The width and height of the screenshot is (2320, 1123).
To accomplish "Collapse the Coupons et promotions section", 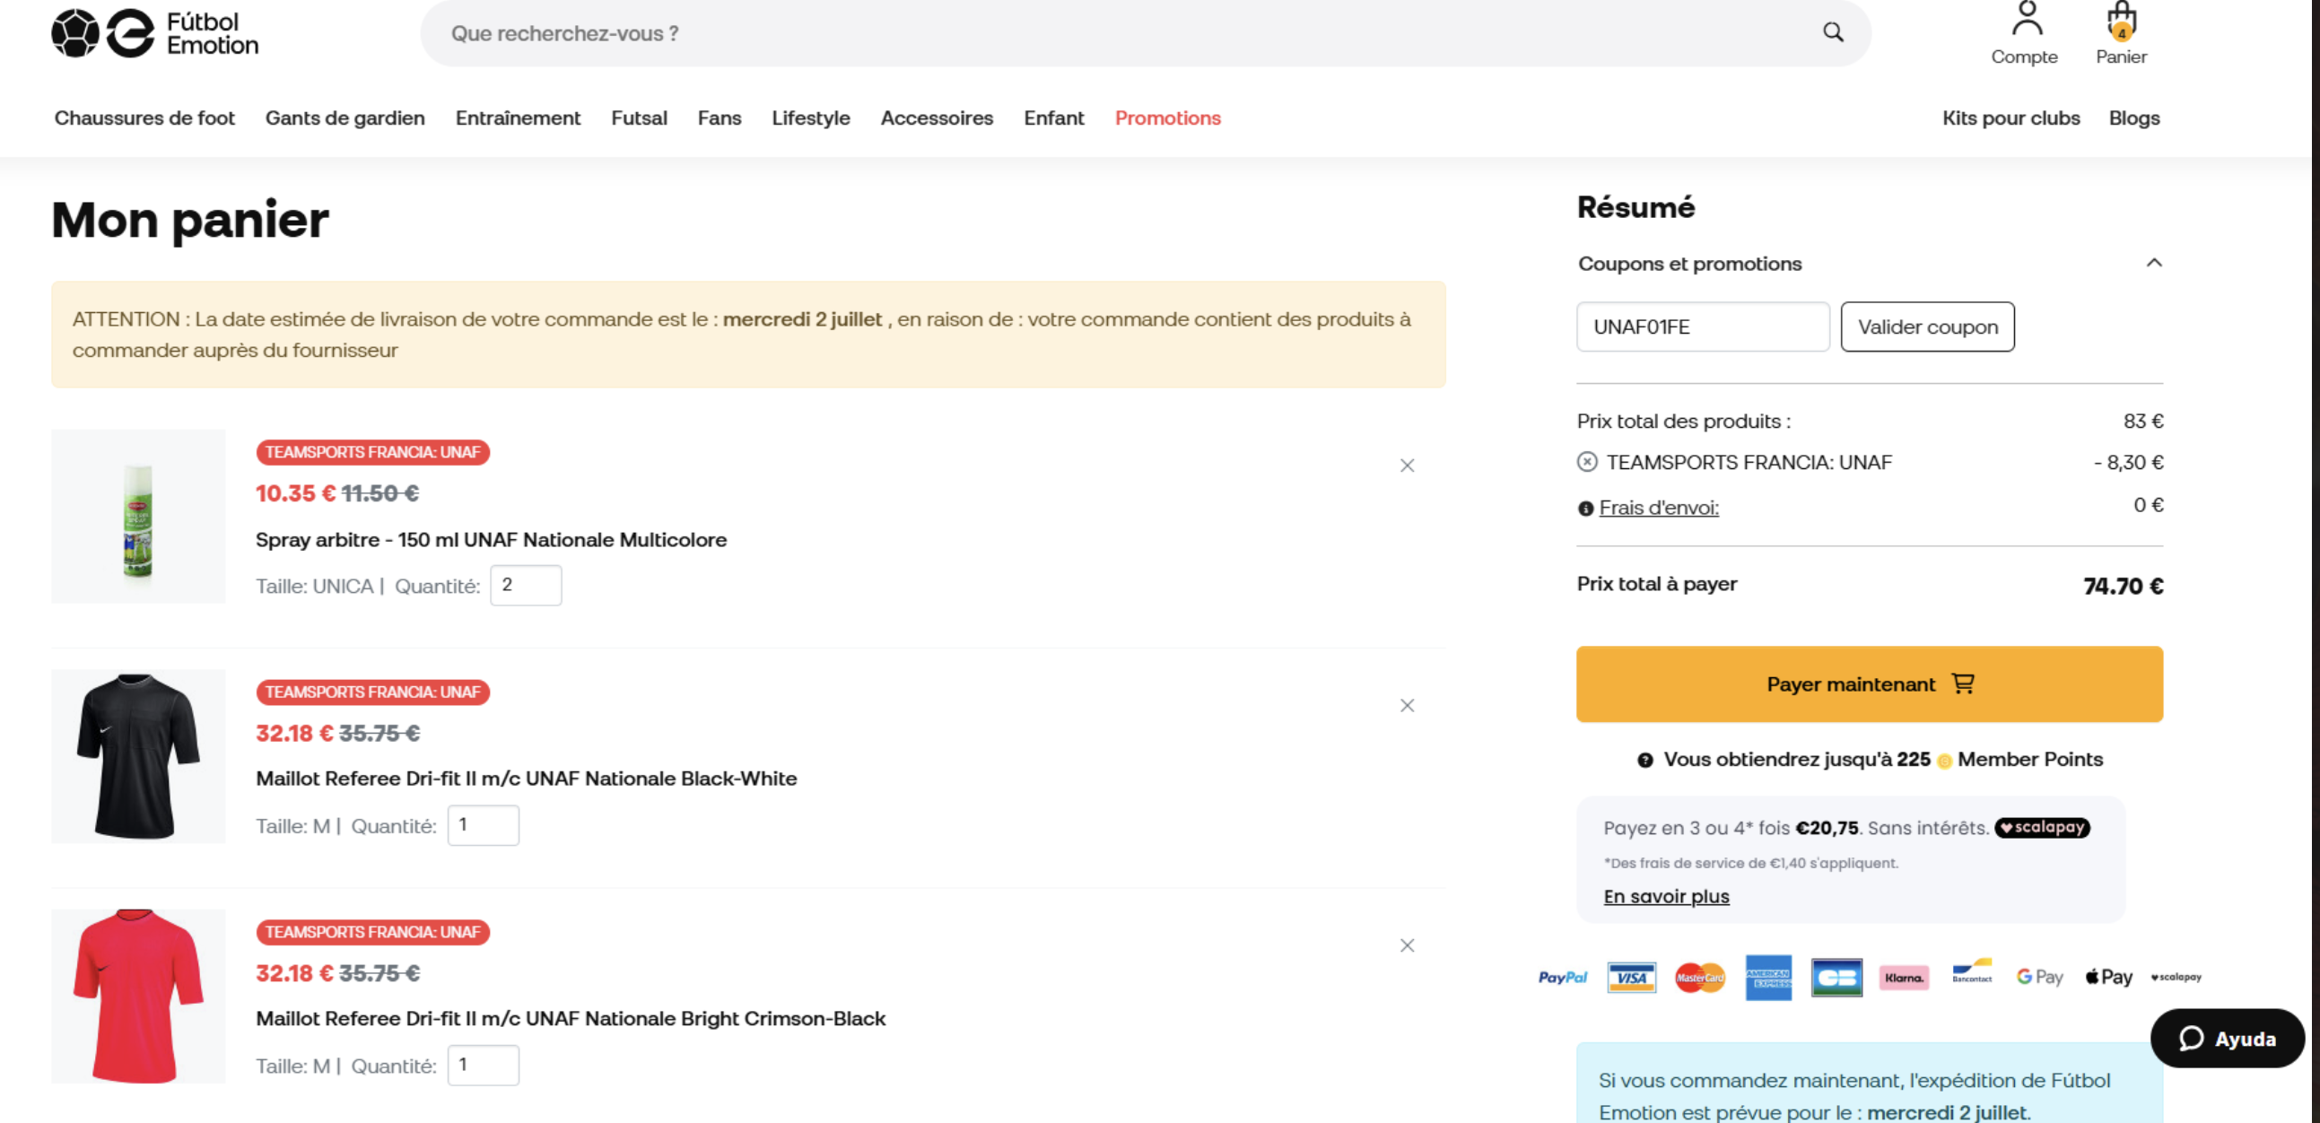I will tap(2153, 263).
